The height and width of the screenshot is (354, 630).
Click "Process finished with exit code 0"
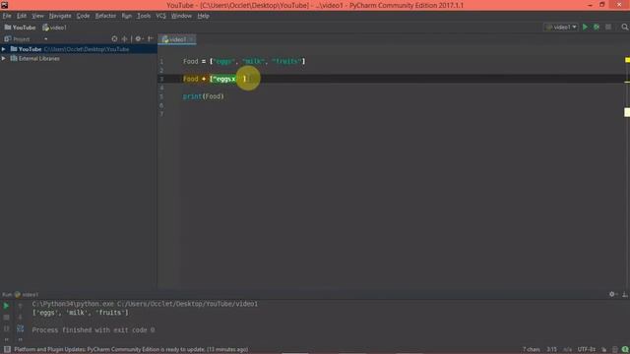point(94,330)
